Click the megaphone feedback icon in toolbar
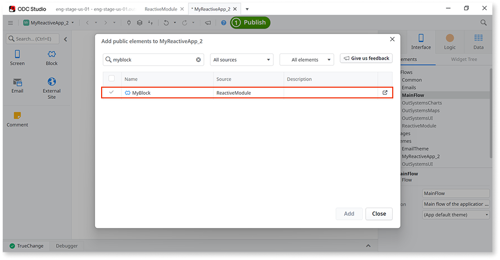The image size is (500, 260). (208, 22)
